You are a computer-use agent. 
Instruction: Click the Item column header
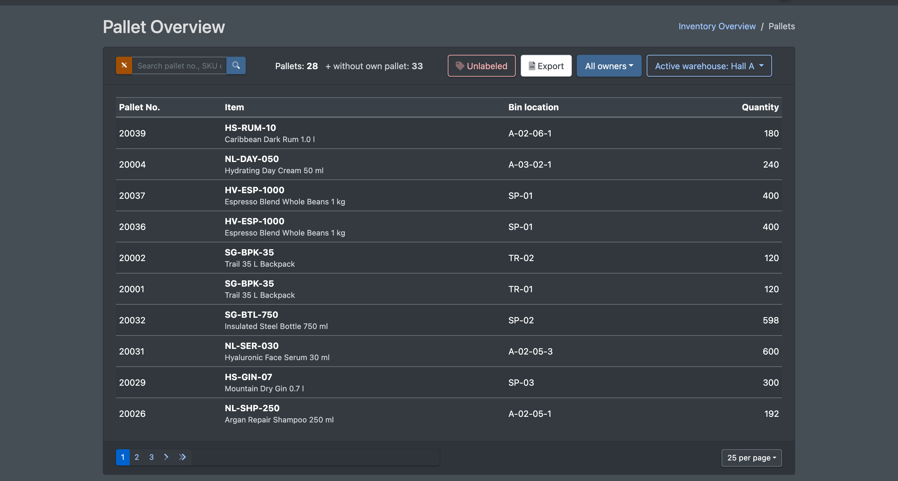(234, 107)
